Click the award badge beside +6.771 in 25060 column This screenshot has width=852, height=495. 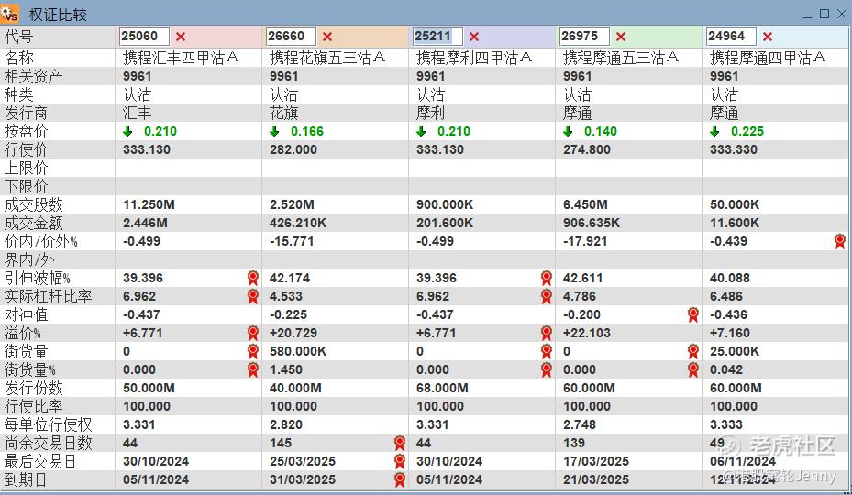coord(253,333)
